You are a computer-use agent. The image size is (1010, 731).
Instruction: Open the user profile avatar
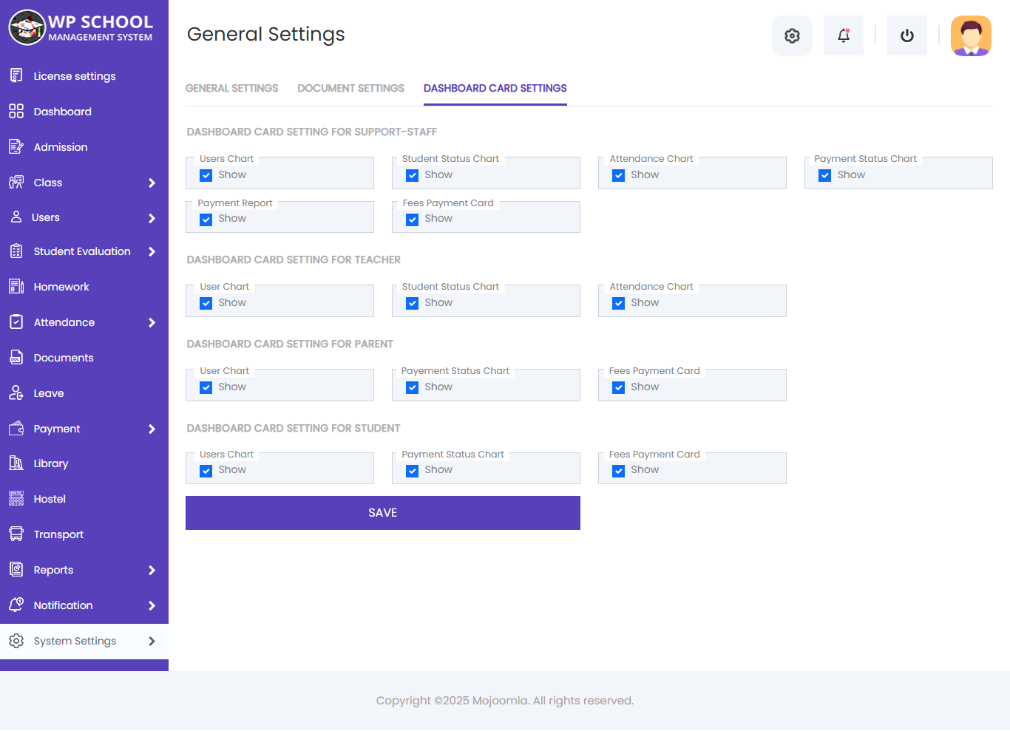click(x=971, y=36)
